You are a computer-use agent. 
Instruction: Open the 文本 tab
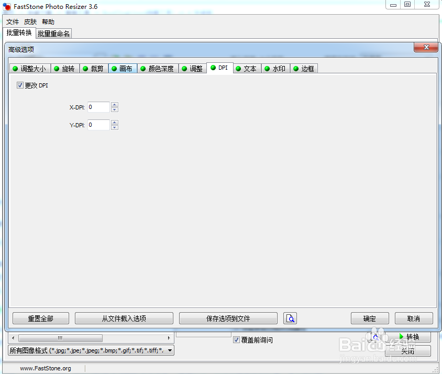(247, 69)
